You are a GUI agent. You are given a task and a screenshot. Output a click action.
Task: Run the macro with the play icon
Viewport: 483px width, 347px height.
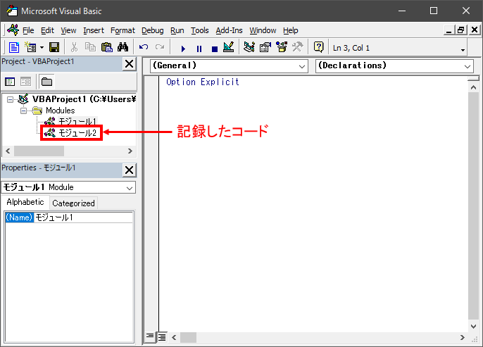183,49
